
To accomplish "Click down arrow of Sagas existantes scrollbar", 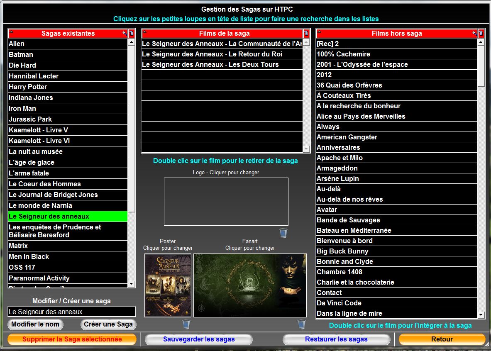I will pyautogui.click(x=132, y=284).
